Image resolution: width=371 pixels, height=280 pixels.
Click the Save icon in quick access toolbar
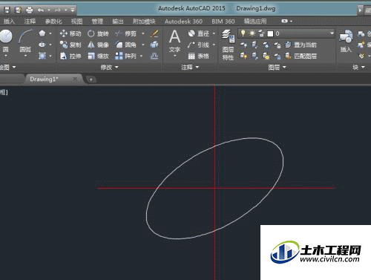pyautogui.click(x=7, y=10)
